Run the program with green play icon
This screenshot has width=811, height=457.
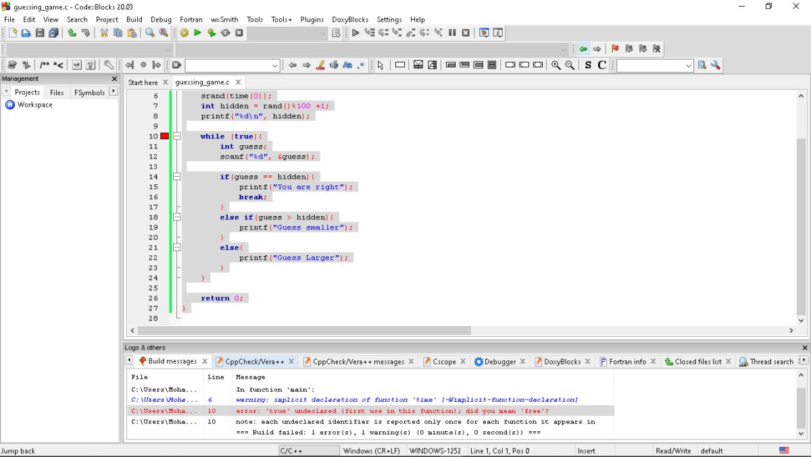point(197,33)
